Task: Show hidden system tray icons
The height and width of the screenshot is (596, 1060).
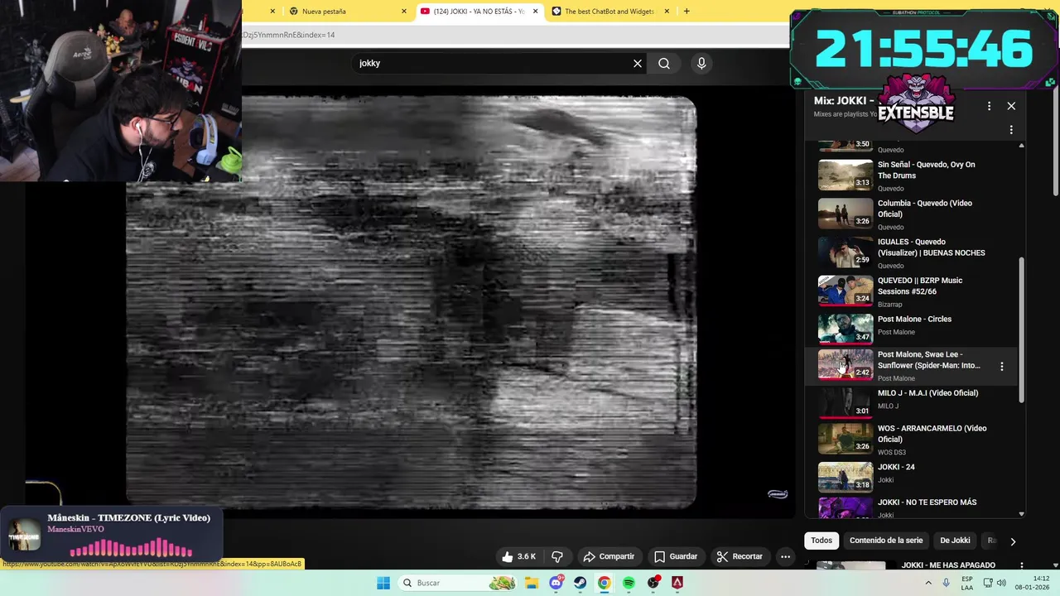Action: [927, 583]
